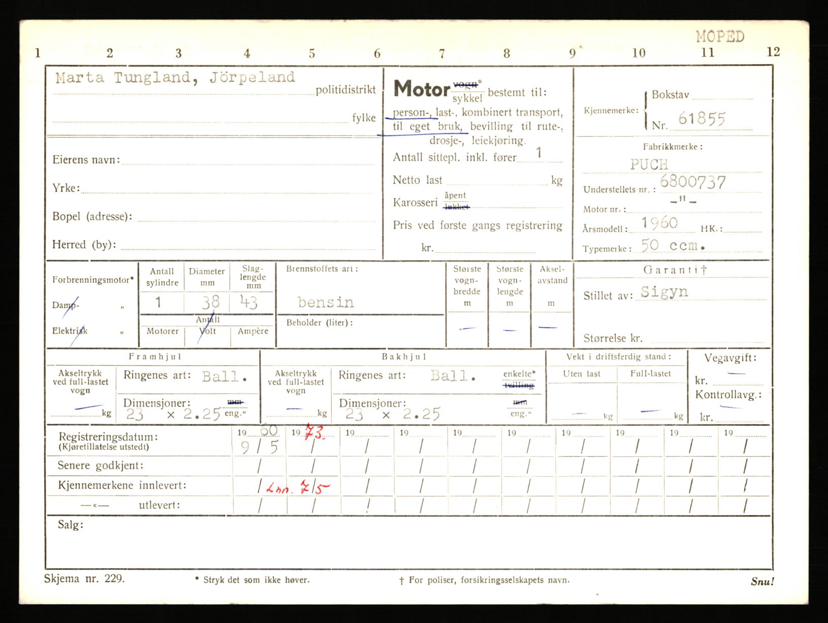Viewport: 828px width, 623px height.
Task: Click the make value 'PUCH'
Action: point(649,165)
